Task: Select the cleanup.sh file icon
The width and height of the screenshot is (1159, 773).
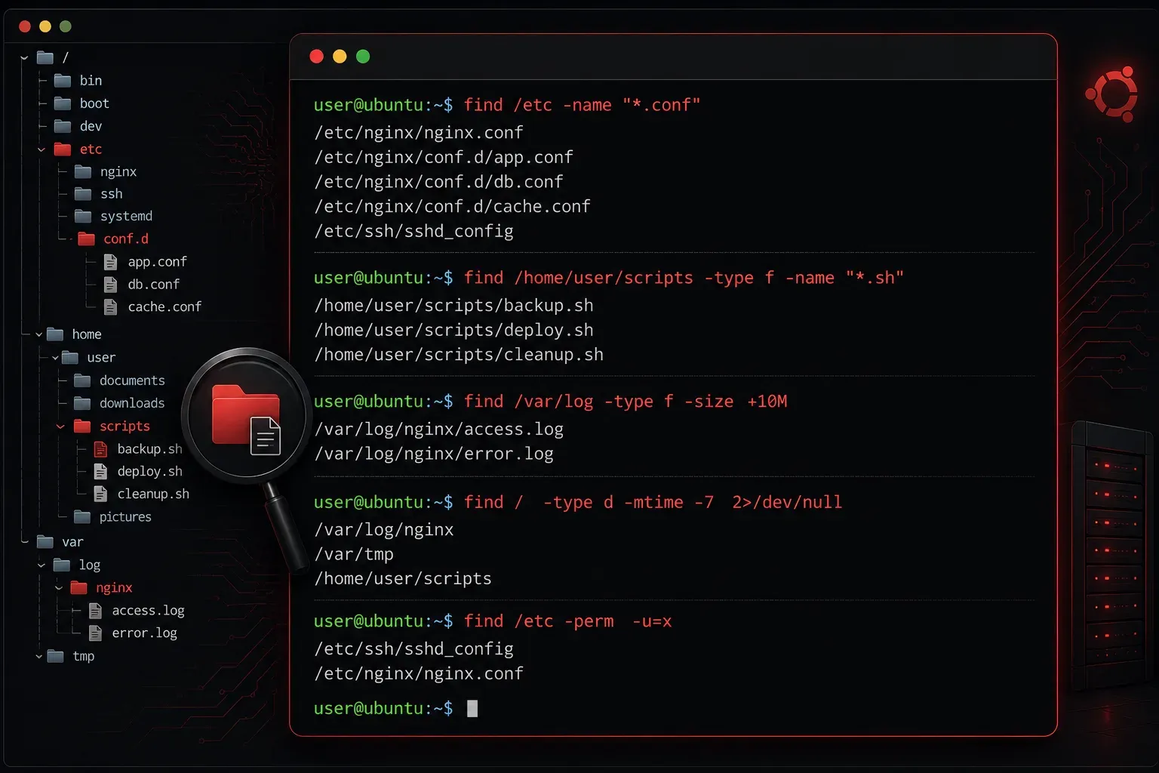Action: 100,494
